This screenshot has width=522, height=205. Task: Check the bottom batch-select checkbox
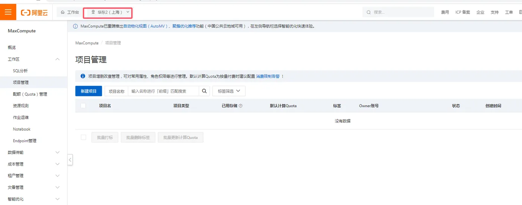pos(84,137)
